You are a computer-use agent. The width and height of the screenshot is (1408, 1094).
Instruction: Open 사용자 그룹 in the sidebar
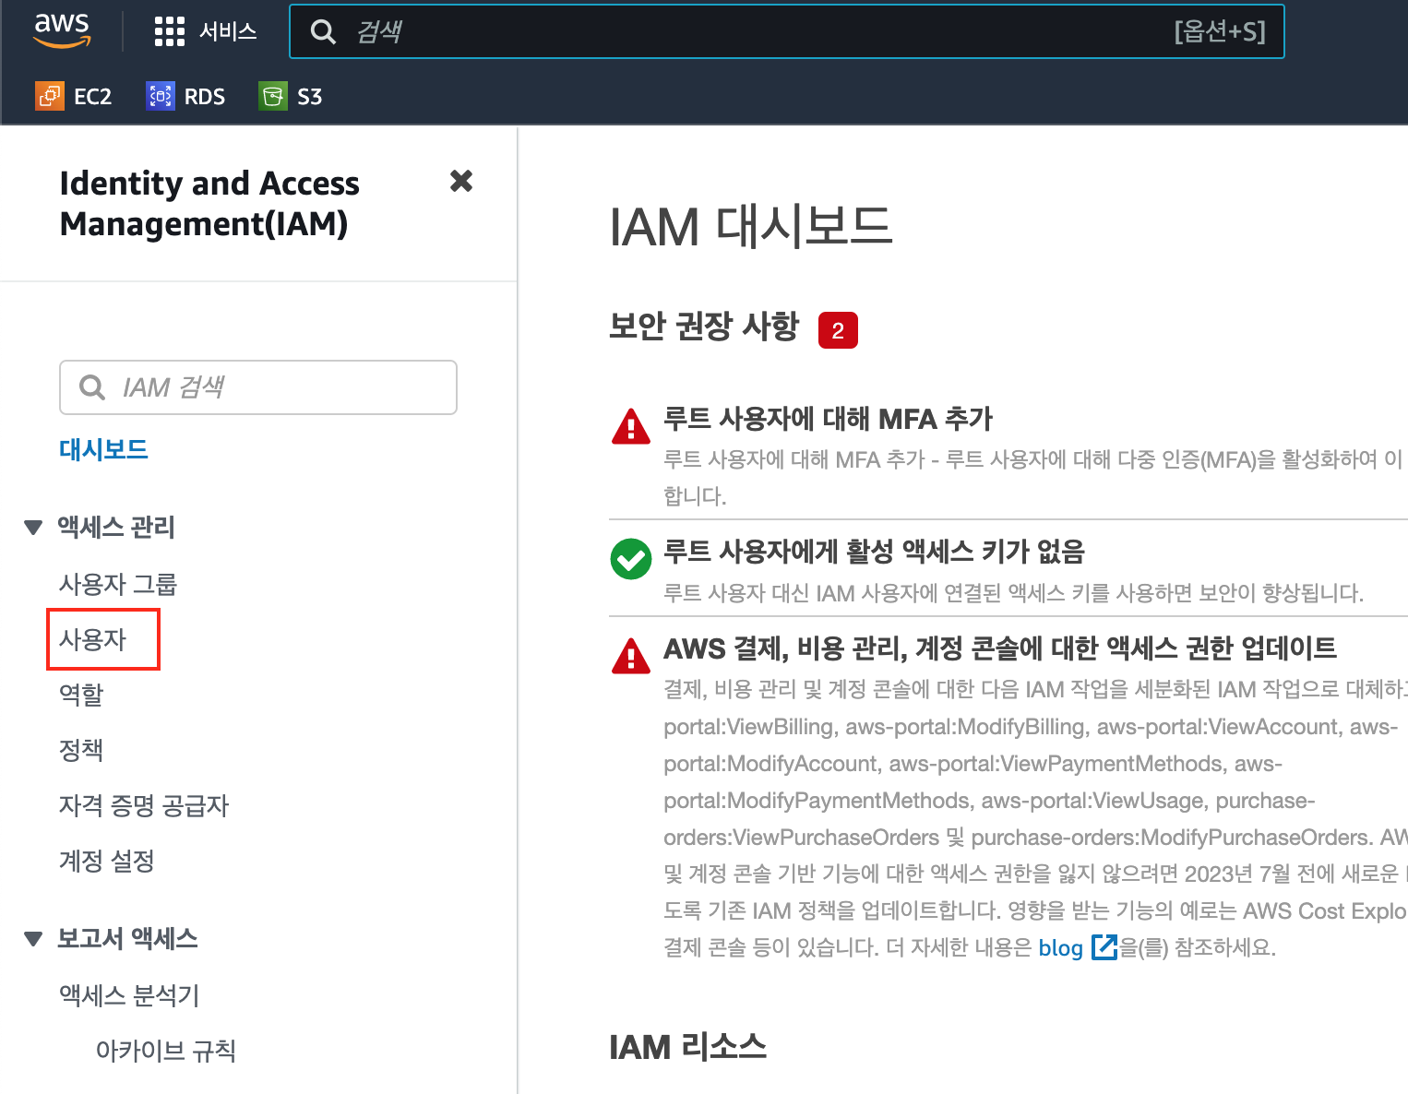[118, 584]
